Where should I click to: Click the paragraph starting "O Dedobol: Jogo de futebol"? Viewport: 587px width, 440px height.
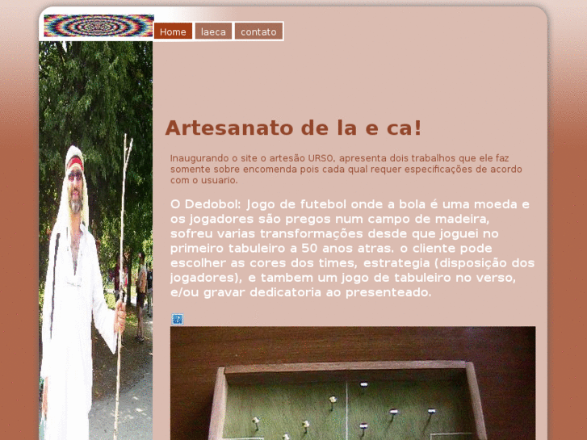tap(352, 248)
